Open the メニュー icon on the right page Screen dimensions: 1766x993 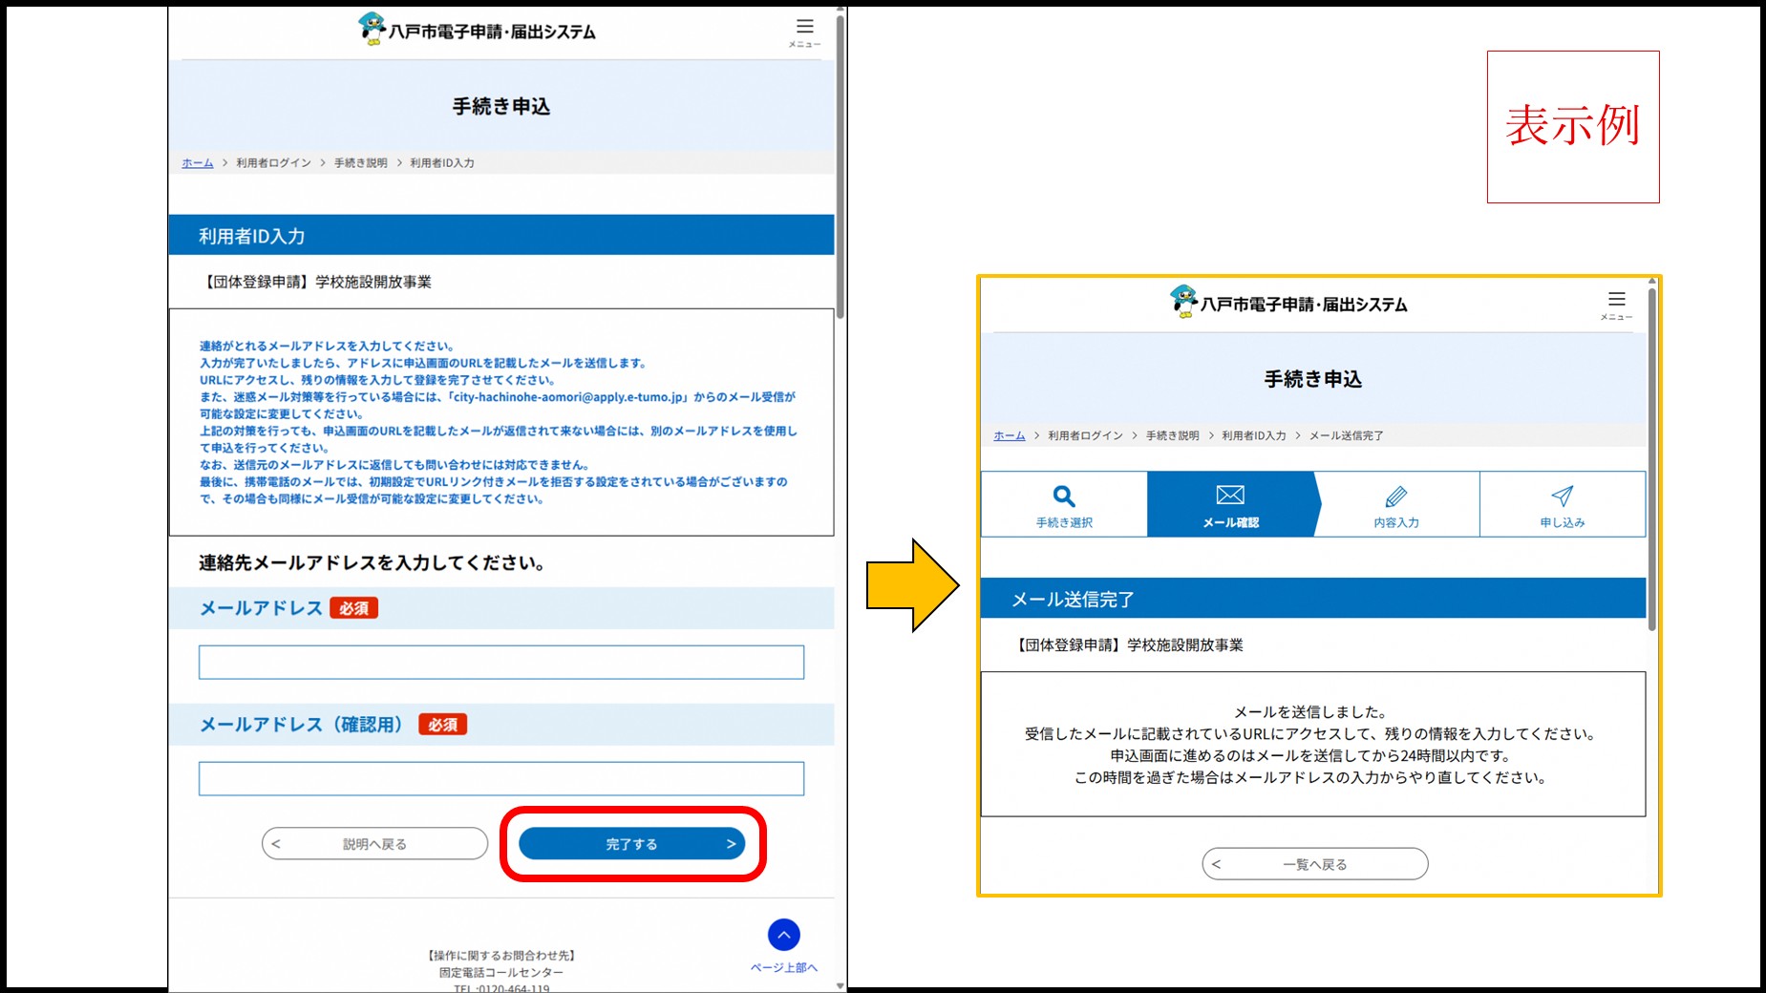(1617, 299)
